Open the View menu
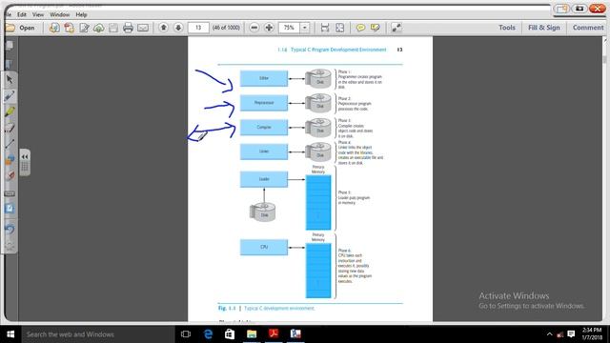610x343 pixels. pos(38,14)
